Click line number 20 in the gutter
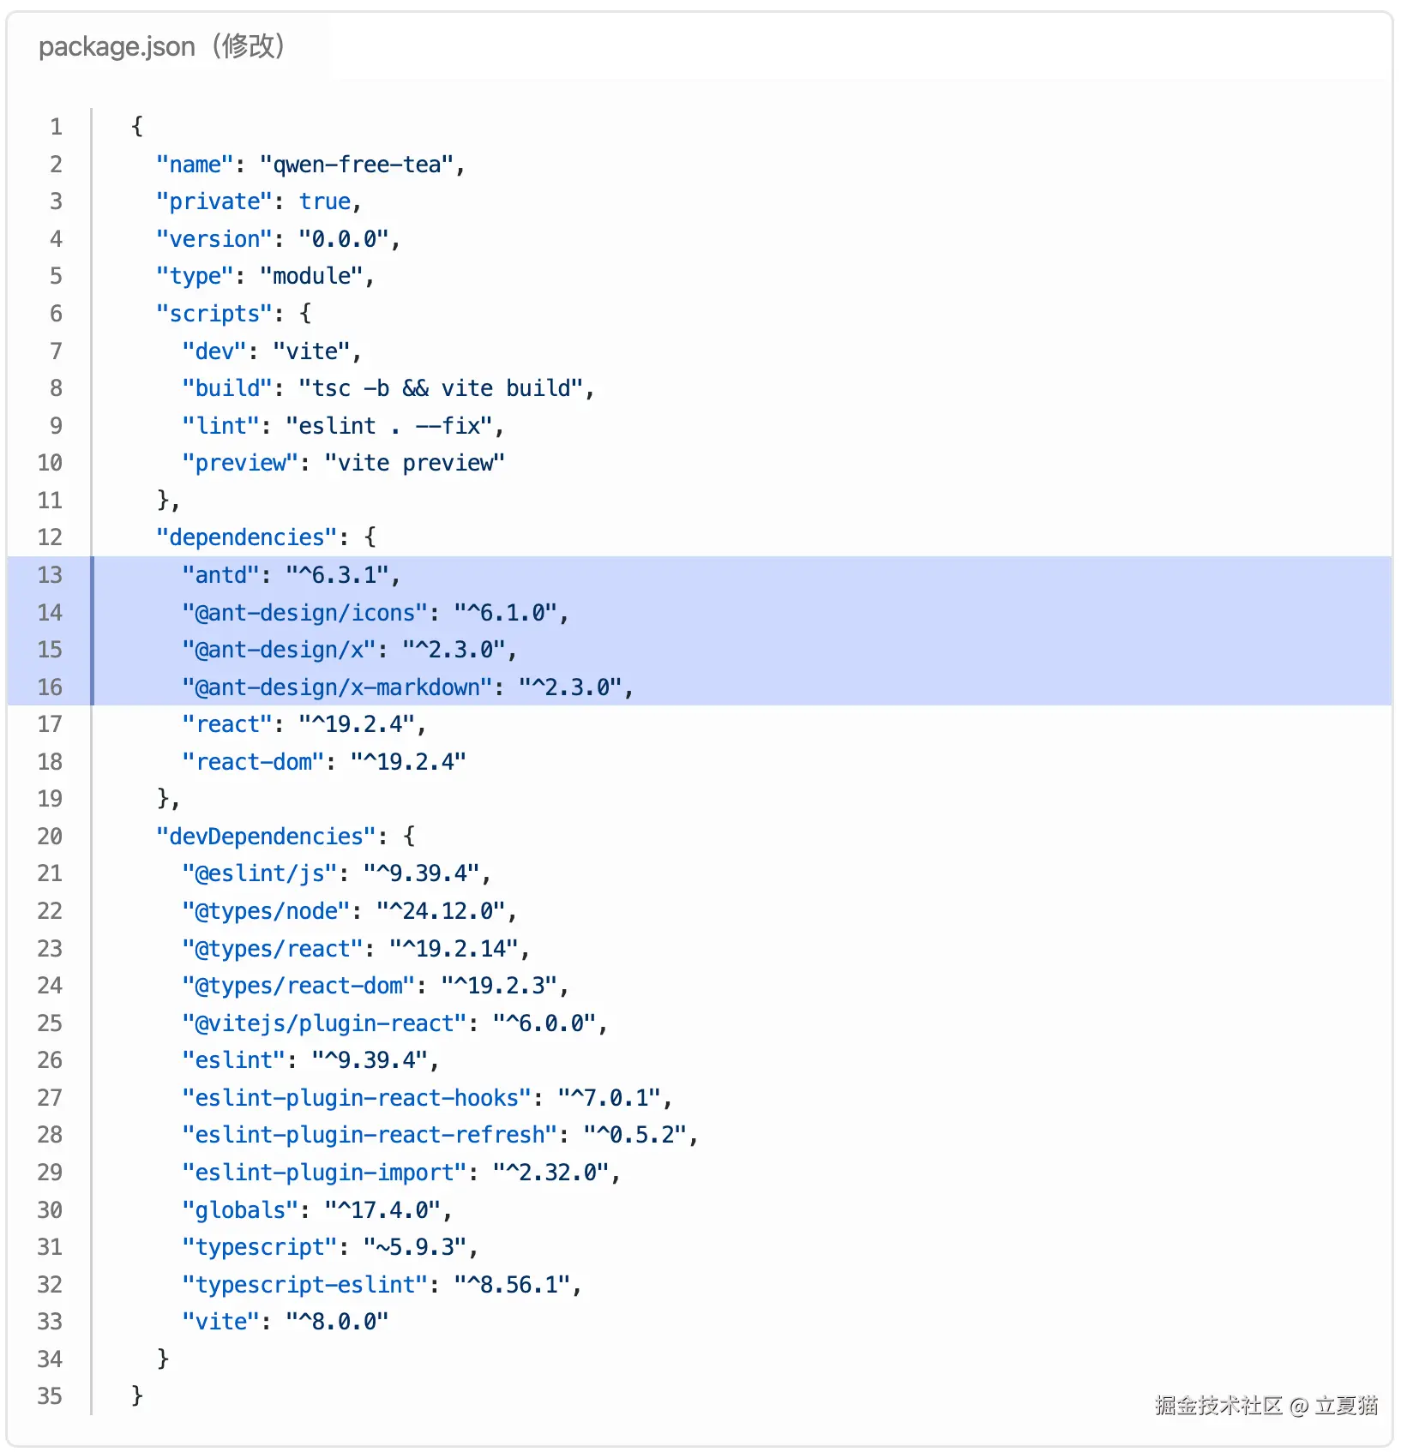 (x=51, y=837)
